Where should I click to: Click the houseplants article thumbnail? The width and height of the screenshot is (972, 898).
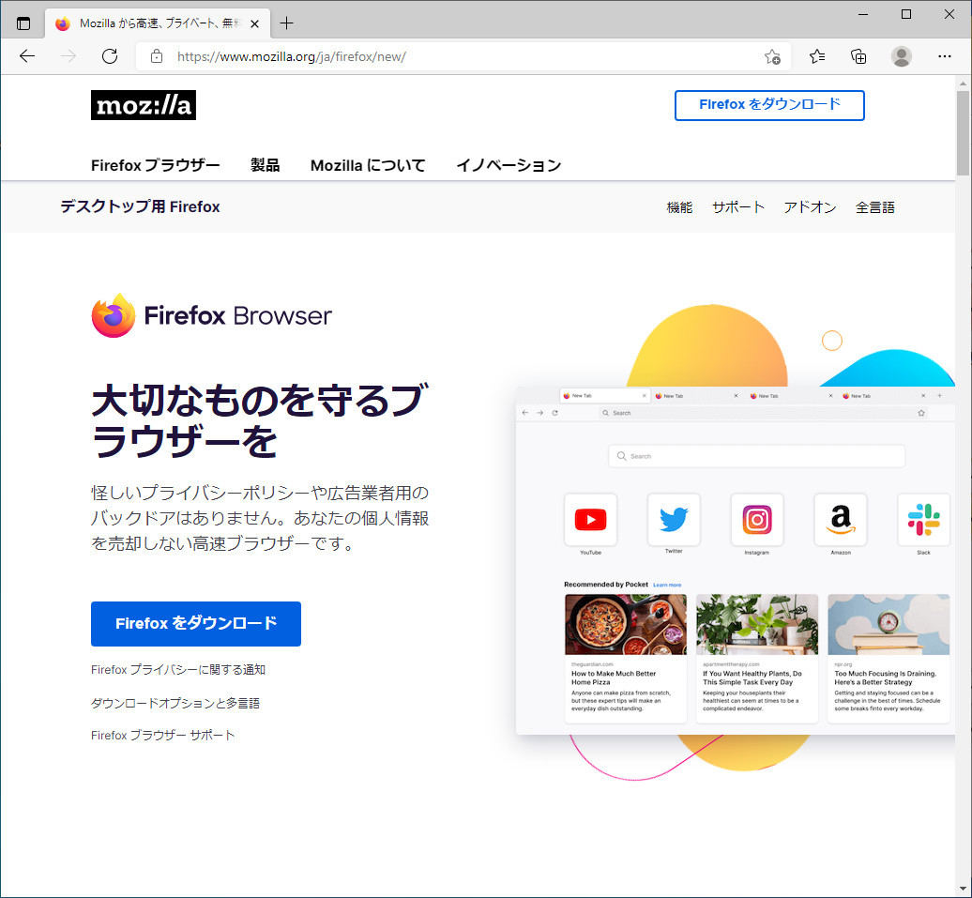(x=757, y=625)
